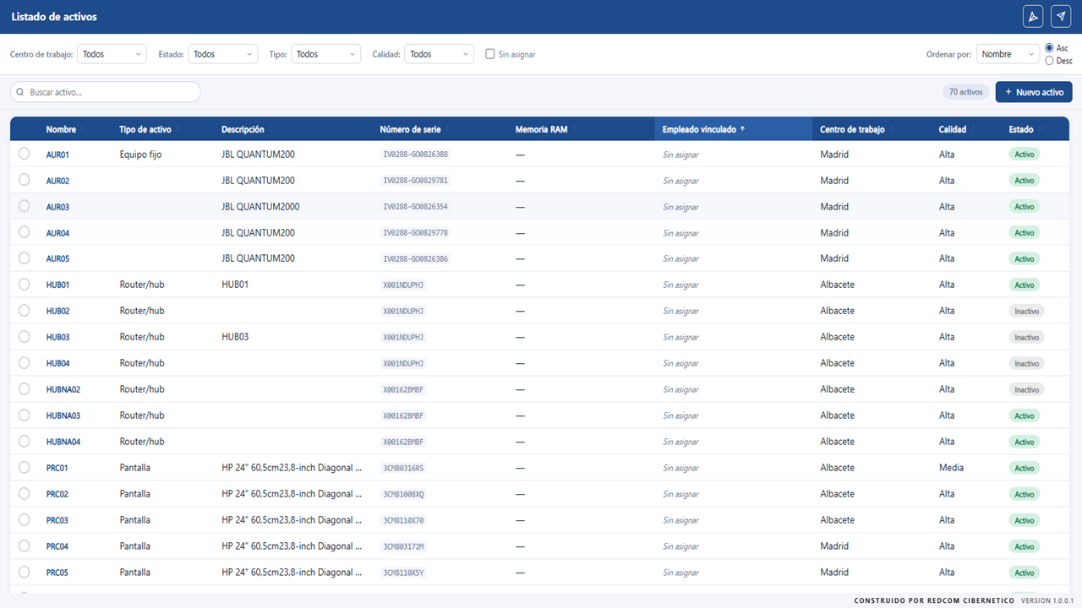This screenshot has height=608, width=1082.
Task: Select the row radio for PRC05
Action: [x=25, y=573]
